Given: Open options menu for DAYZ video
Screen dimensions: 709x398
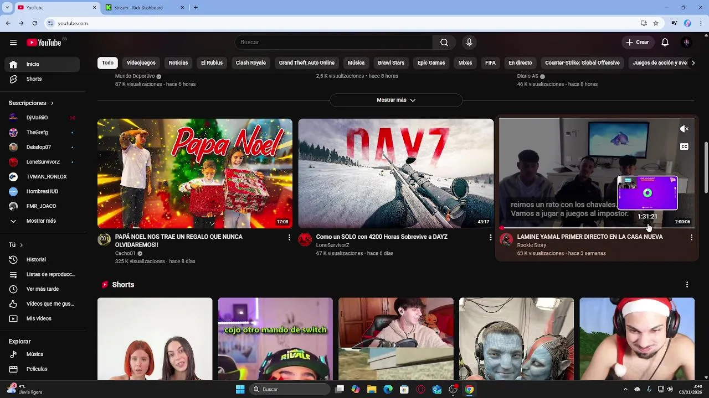Looking at the screenshot, I should pos(490,237).
